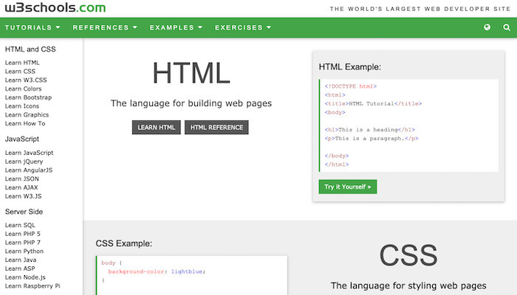The height and width of the screenshot is (295, 517).
Task: Open Learn JavaScript tutorial link
Action: tap(29, 153)
